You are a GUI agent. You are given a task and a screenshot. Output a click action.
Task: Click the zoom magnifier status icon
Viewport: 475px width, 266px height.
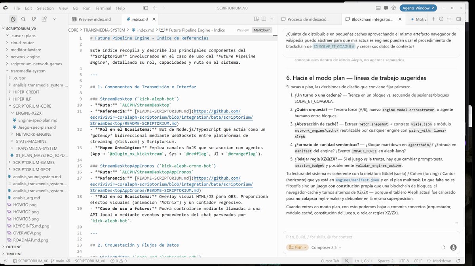pos(347,261)
